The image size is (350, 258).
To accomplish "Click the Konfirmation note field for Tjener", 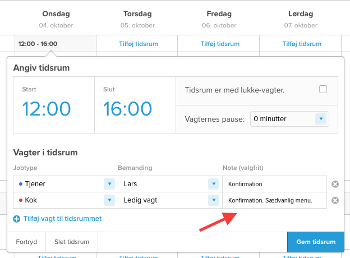I will coord(274,184).
